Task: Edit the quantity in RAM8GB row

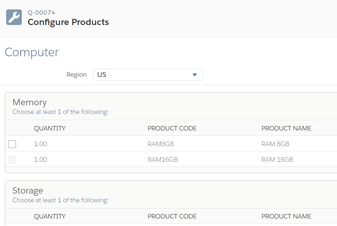Action: pyautogui.click(x=41, y=144)
